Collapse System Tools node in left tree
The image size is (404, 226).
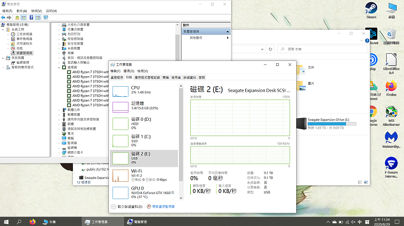(3, 30)
